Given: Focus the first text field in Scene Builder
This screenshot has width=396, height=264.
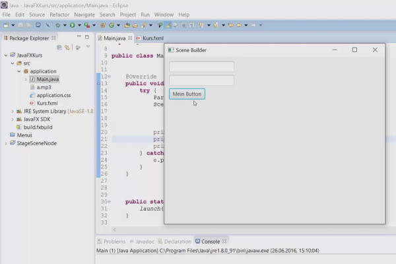Looking at the screenshot, I should [x=201, y=67].
